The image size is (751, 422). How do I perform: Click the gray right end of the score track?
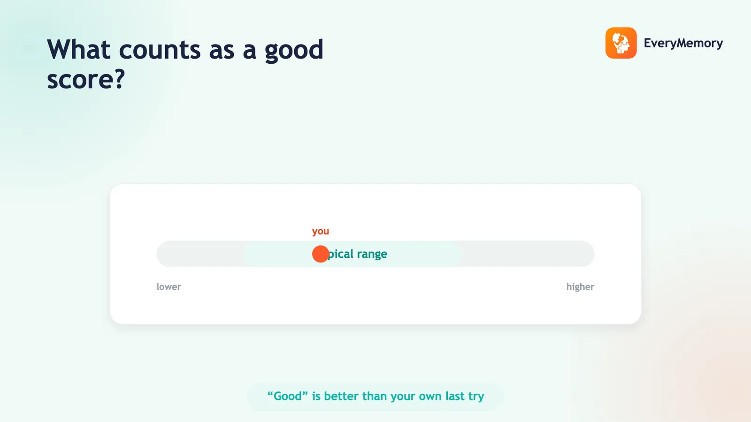pyautogui.click(x=529, y=254)
